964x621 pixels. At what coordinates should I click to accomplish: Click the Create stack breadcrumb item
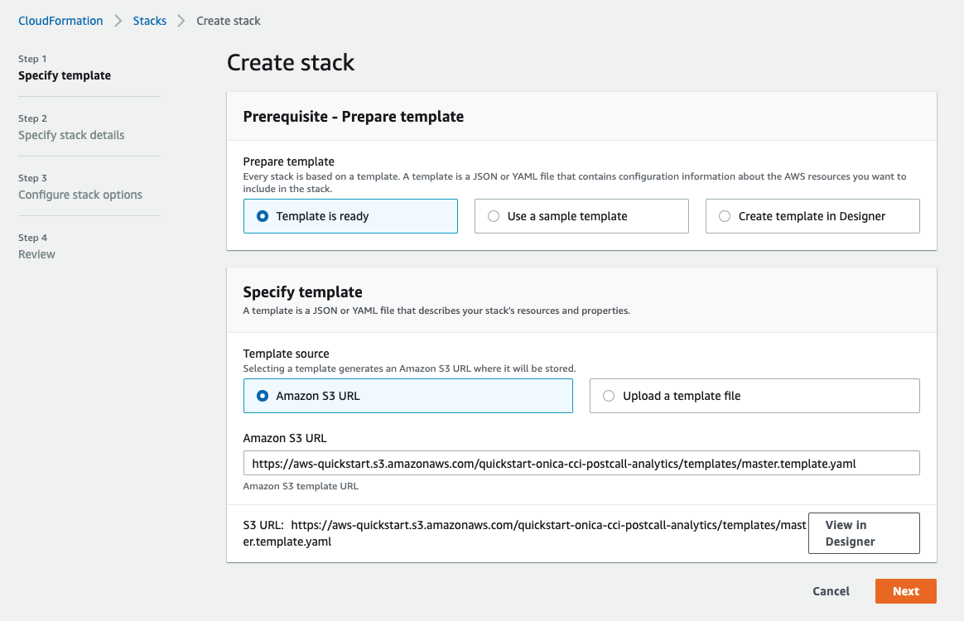(228, 21)
